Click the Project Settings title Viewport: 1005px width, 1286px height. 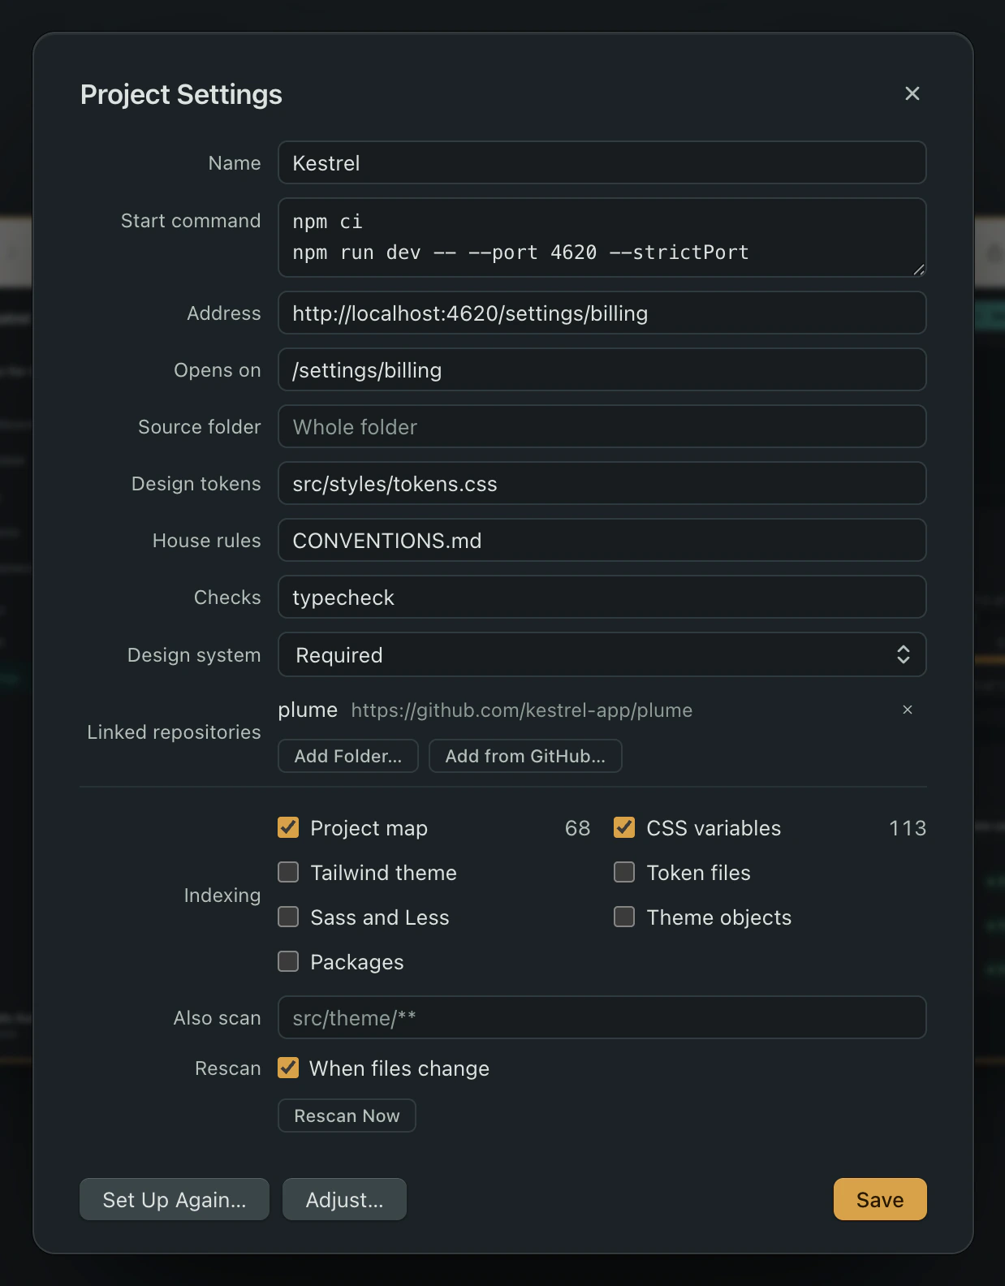(x=181, y=94)
